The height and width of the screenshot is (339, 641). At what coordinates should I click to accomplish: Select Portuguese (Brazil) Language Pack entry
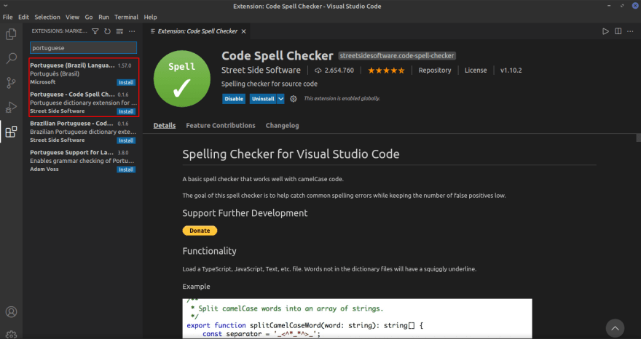83,73
